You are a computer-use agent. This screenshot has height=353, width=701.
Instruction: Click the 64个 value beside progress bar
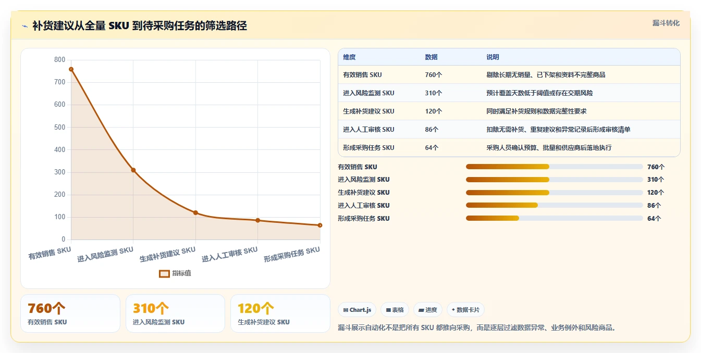[x=654, y=219]
